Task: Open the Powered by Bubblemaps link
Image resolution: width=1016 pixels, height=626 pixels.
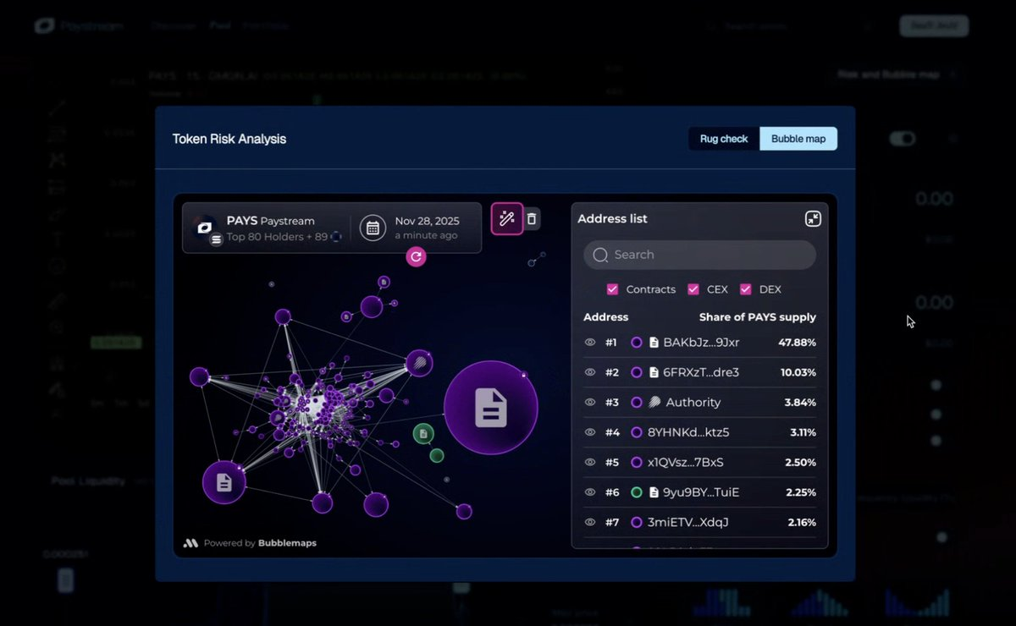Action: coord(252,543)
